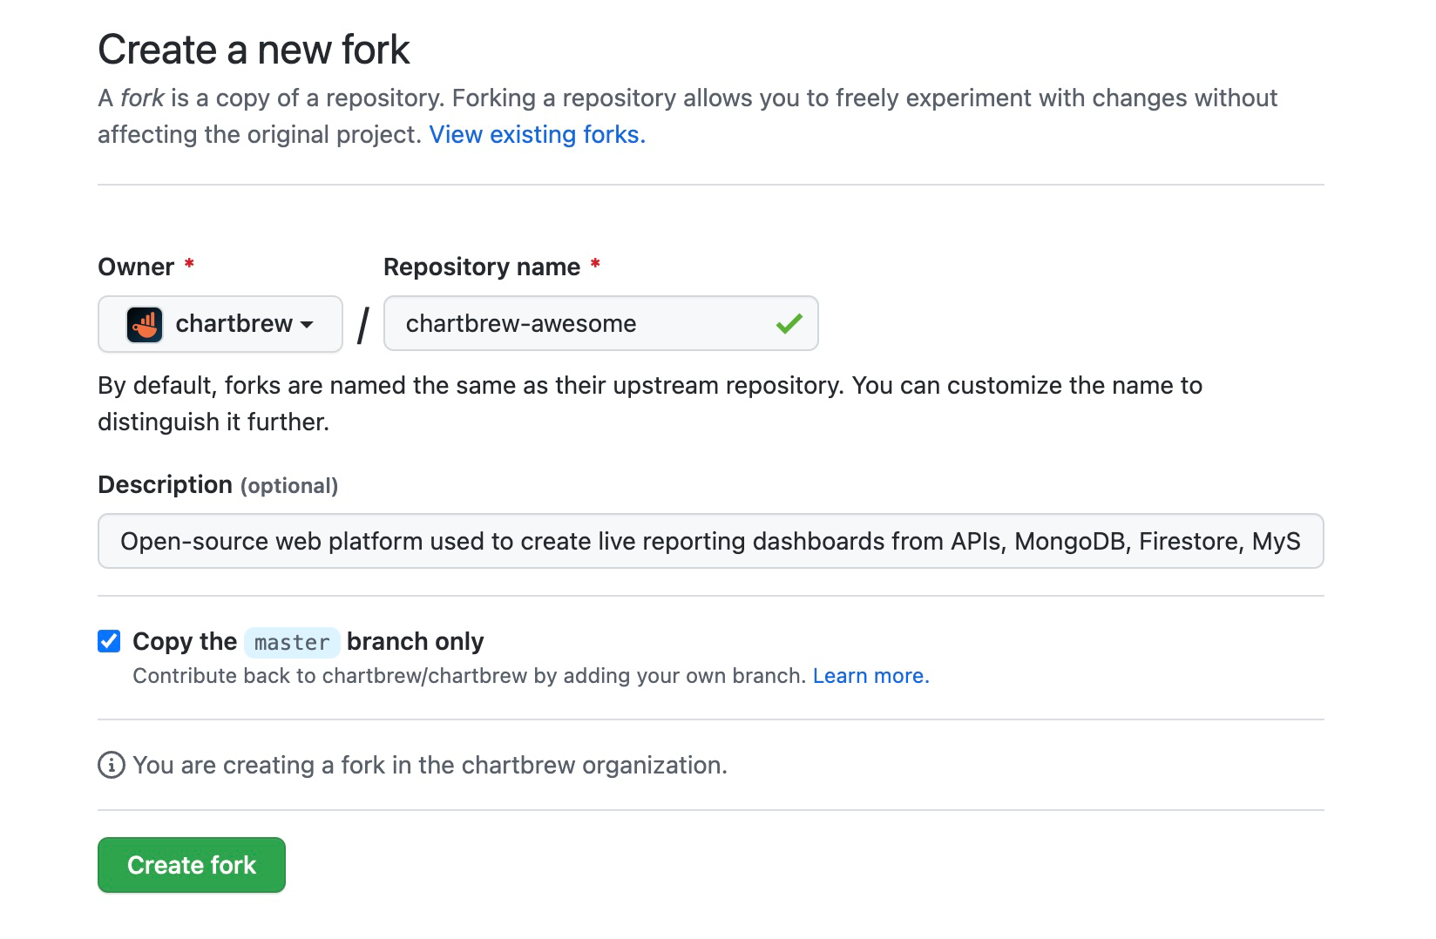Viewport: 1436px width, 939px height.
Task: Click the hand icon inside the owner selector
Action: click(x=144, y=323)
